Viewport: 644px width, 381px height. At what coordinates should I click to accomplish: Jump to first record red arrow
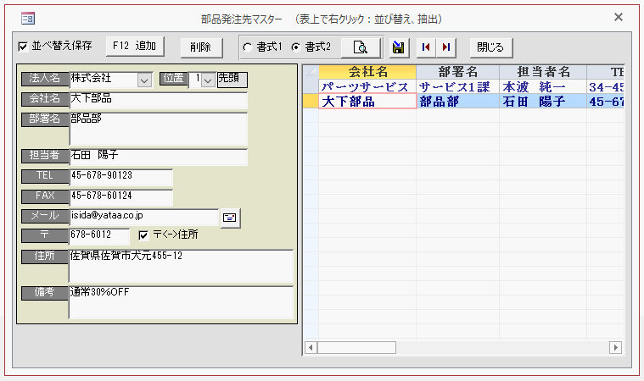tap(426, 47)
